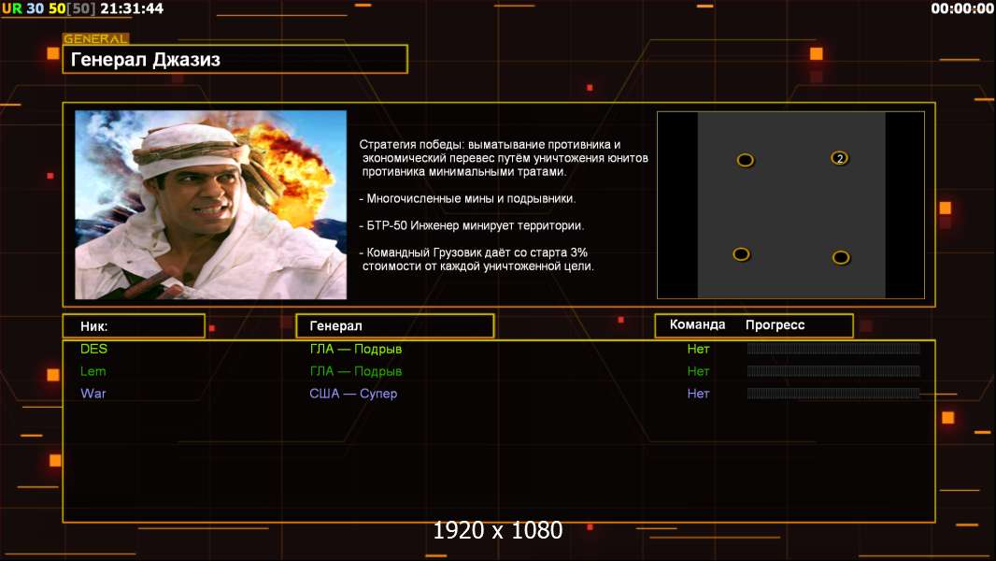The image size is (996, 561).
Task: Click the Команда column header
Action: click(x=697, y=324)
